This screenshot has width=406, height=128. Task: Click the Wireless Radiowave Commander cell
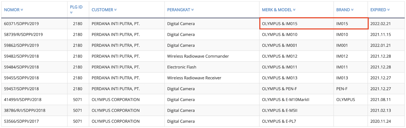(x=212, y=56)
